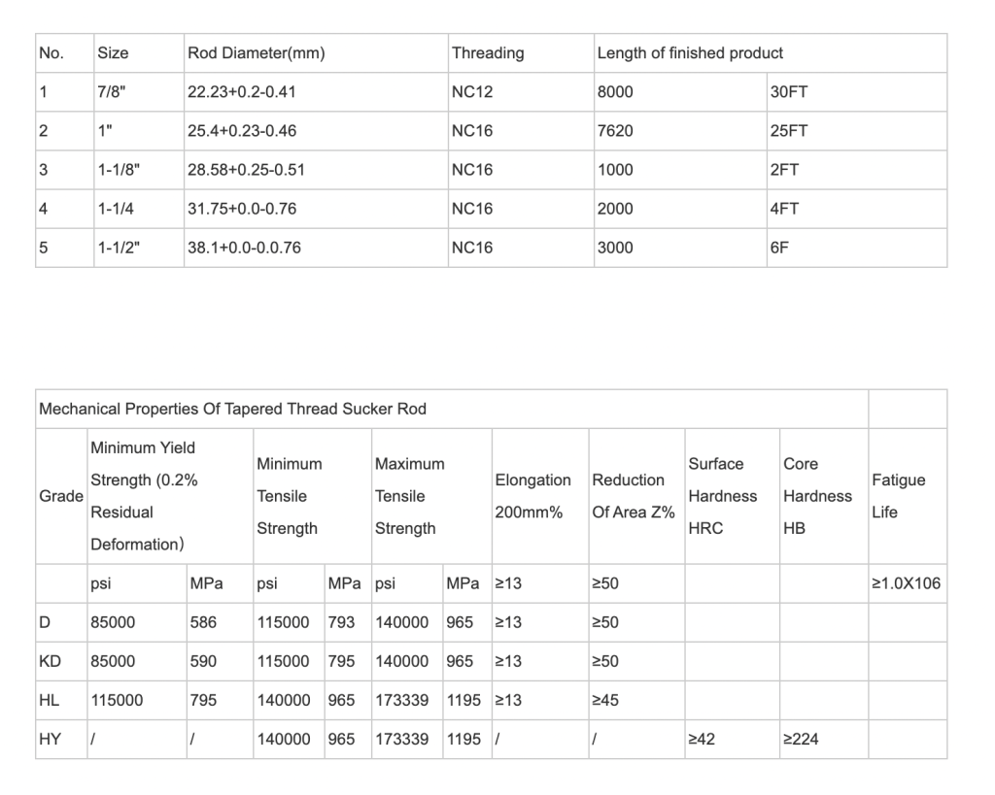Select the Surface Hardness HRC header
This screenshot has height=795, width=995.
(722, 496)
